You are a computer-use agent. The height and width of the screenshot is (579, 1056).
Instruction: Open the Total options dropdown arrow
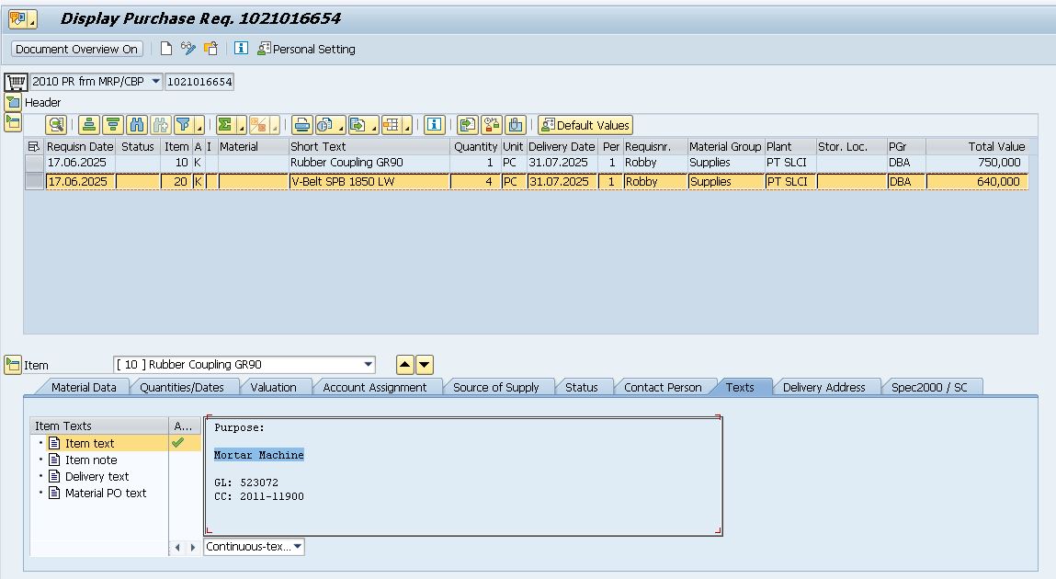coord(242,125)
